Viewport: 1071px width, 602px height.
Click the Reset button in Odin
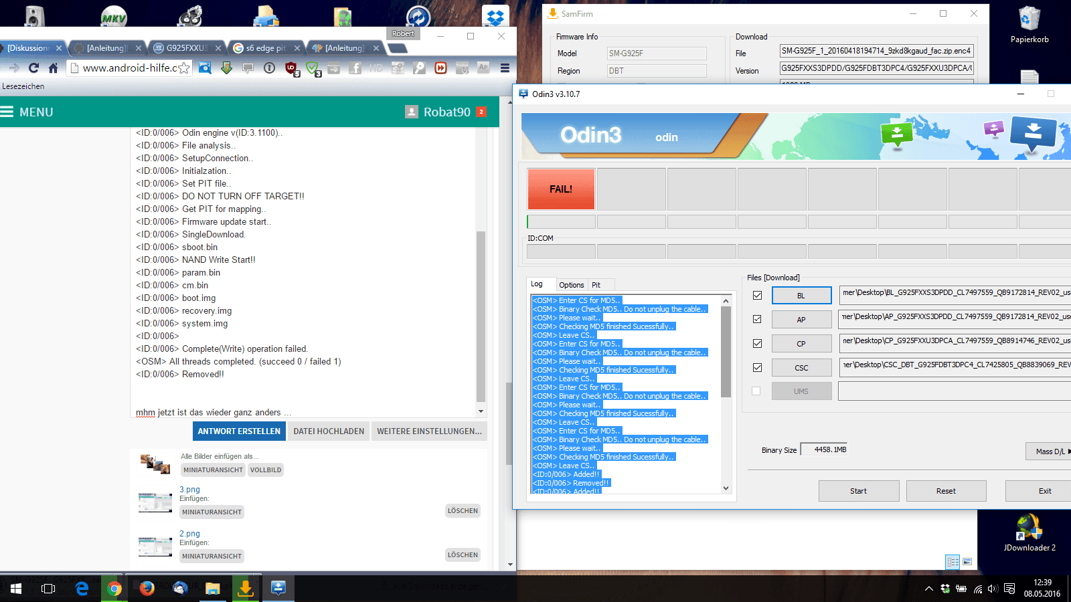click(x=946, y=491)
